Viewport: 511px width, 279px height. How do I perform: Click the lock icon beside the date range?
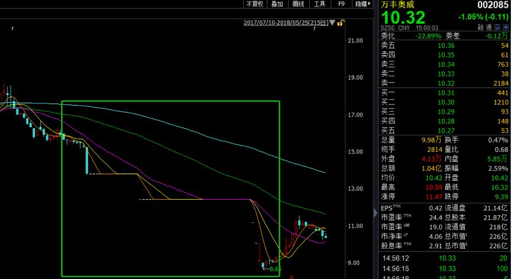[341, 22]
